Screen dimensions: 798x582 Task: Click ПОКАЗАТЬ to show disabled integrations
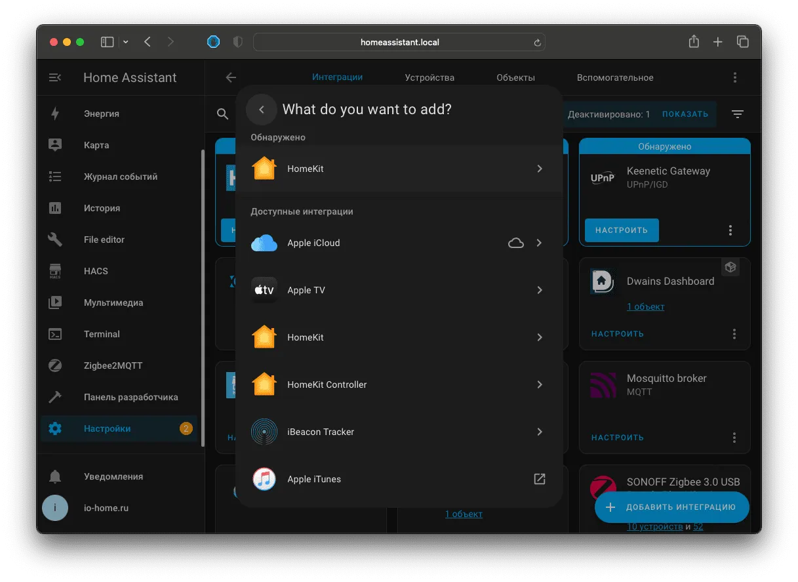[685, 114]
